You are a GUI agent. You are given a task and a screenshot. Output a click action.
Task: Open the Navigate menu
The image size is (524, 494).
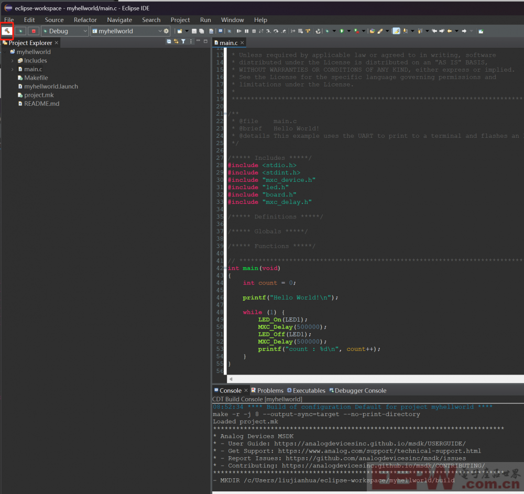click(x=119, y=20)
